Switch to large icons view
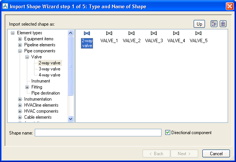Screen dimensions: 236x162 [214, 24]
